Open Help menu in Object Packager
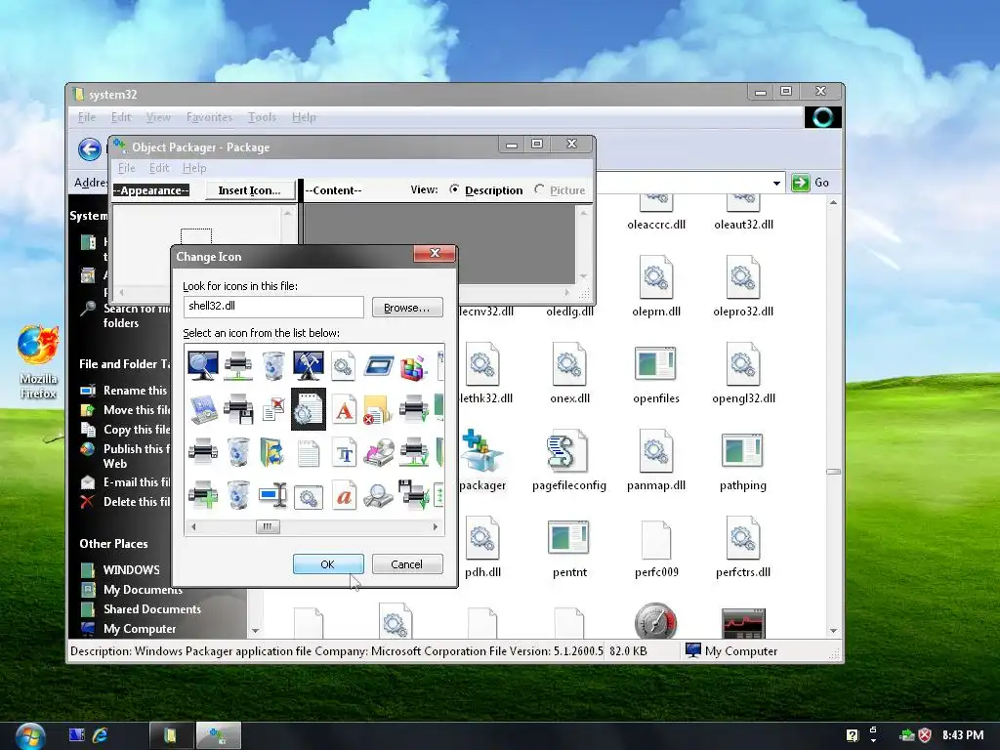 point(194,168)
